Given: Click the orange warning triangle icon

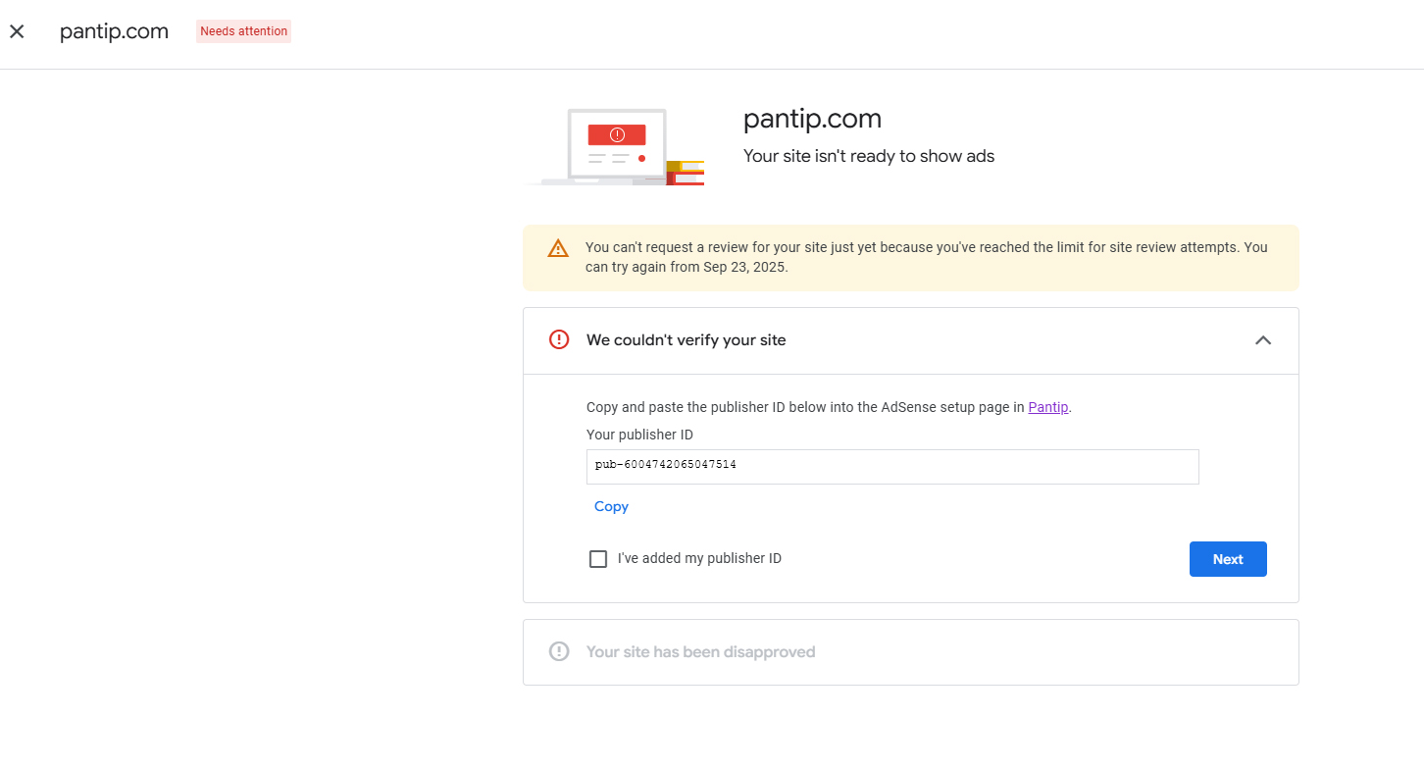Looking at the screenshot, I should (x=558, y=248).
